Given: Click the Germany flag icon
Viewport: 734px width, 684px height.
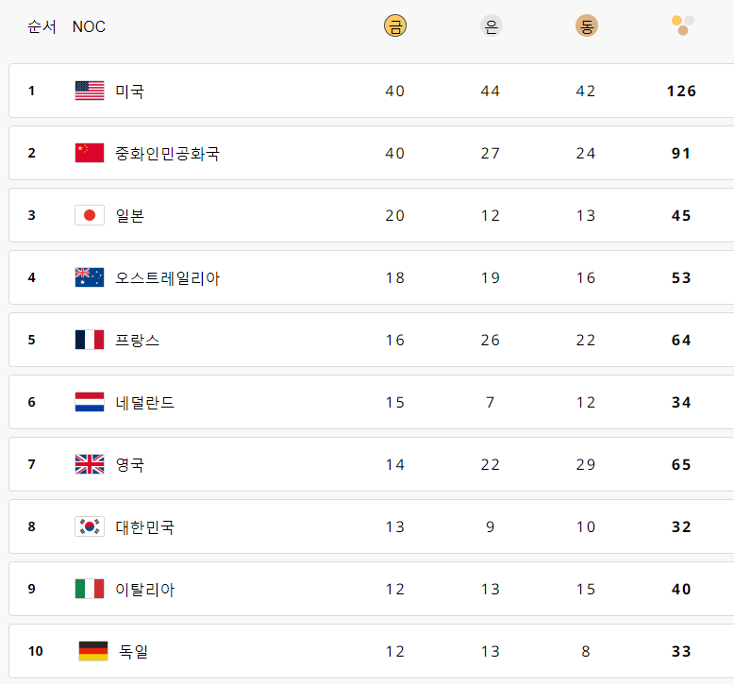Looking at the screenshot, I should (x=93, y=651).
